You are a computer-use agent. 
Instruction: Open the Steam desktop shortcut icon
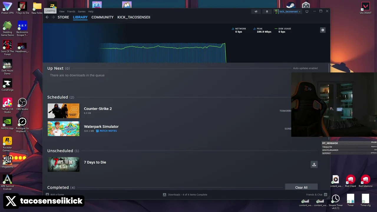pyautogui.click(x=291, y=5)
